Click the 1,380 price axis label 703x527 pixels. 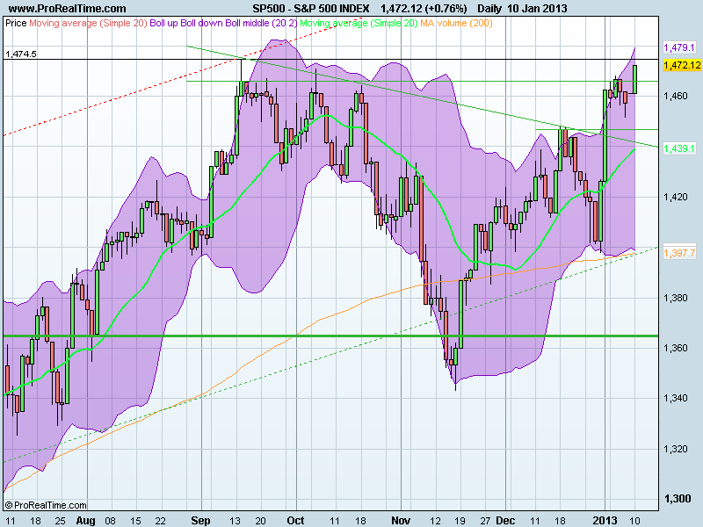(x=676, y=298)
